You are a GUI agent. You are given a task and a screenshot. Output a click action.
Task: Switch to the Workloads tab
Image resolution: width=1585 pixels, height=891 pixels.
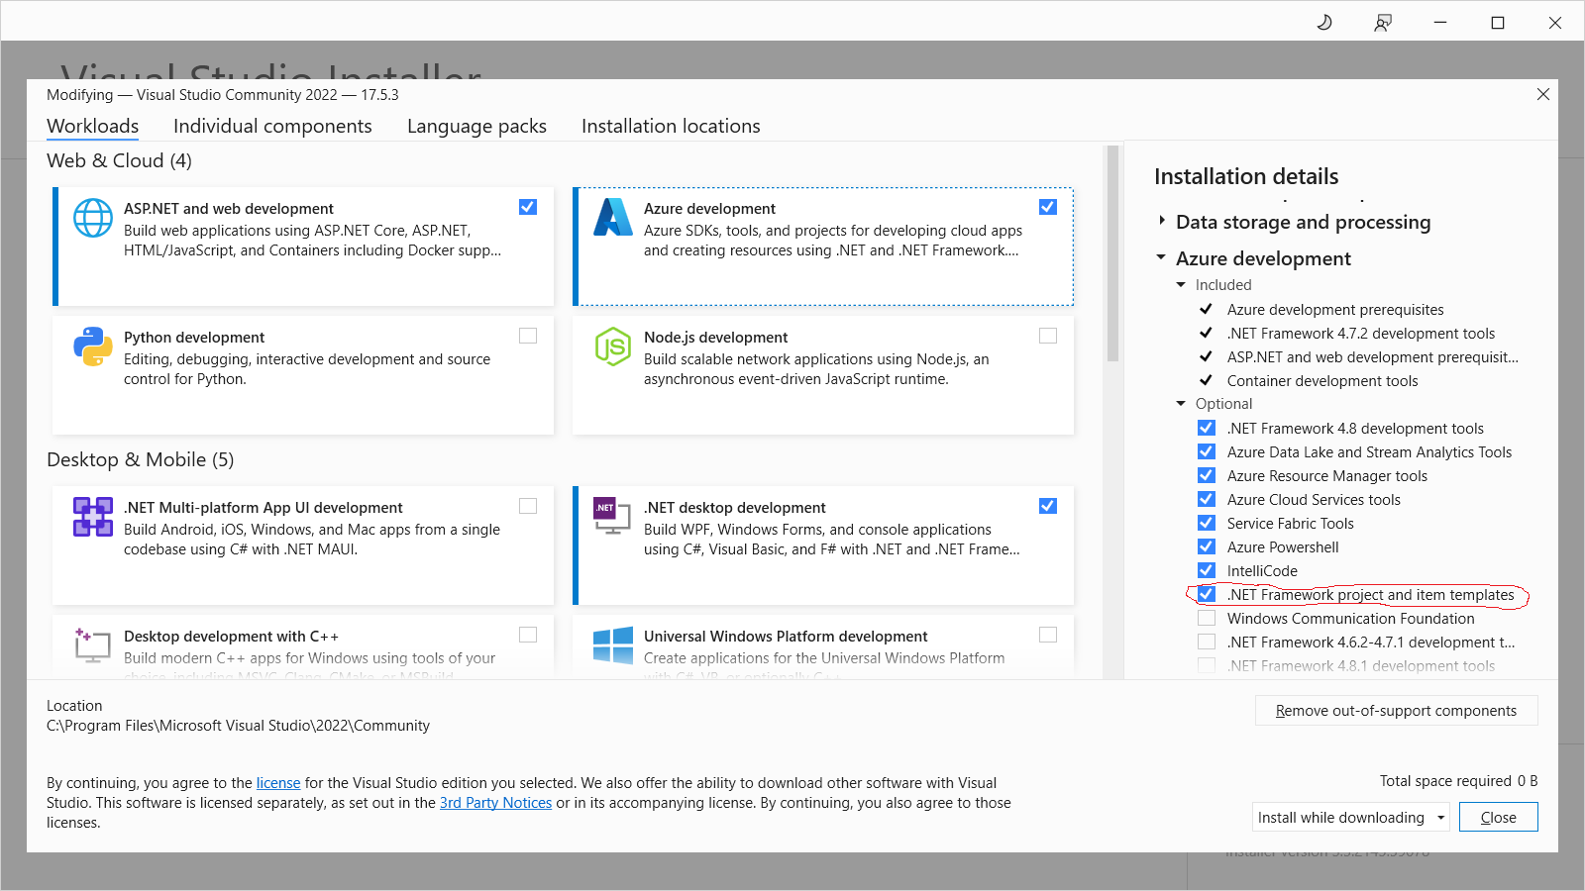coord(93,127)
